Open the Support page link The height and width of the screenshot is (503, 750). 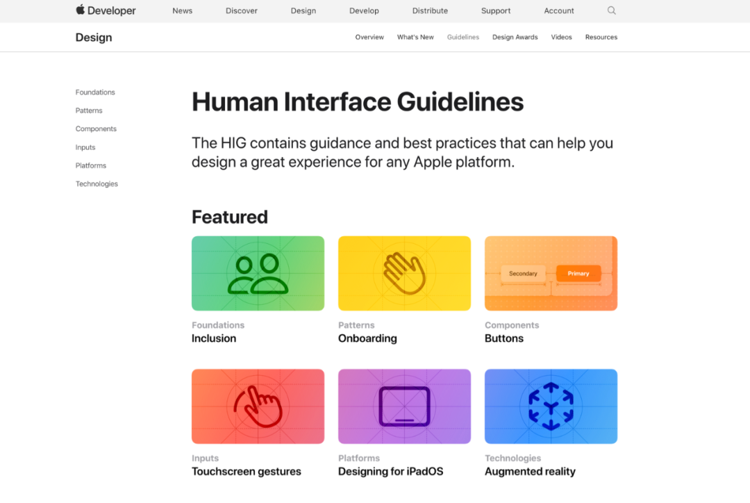point(496,10)
